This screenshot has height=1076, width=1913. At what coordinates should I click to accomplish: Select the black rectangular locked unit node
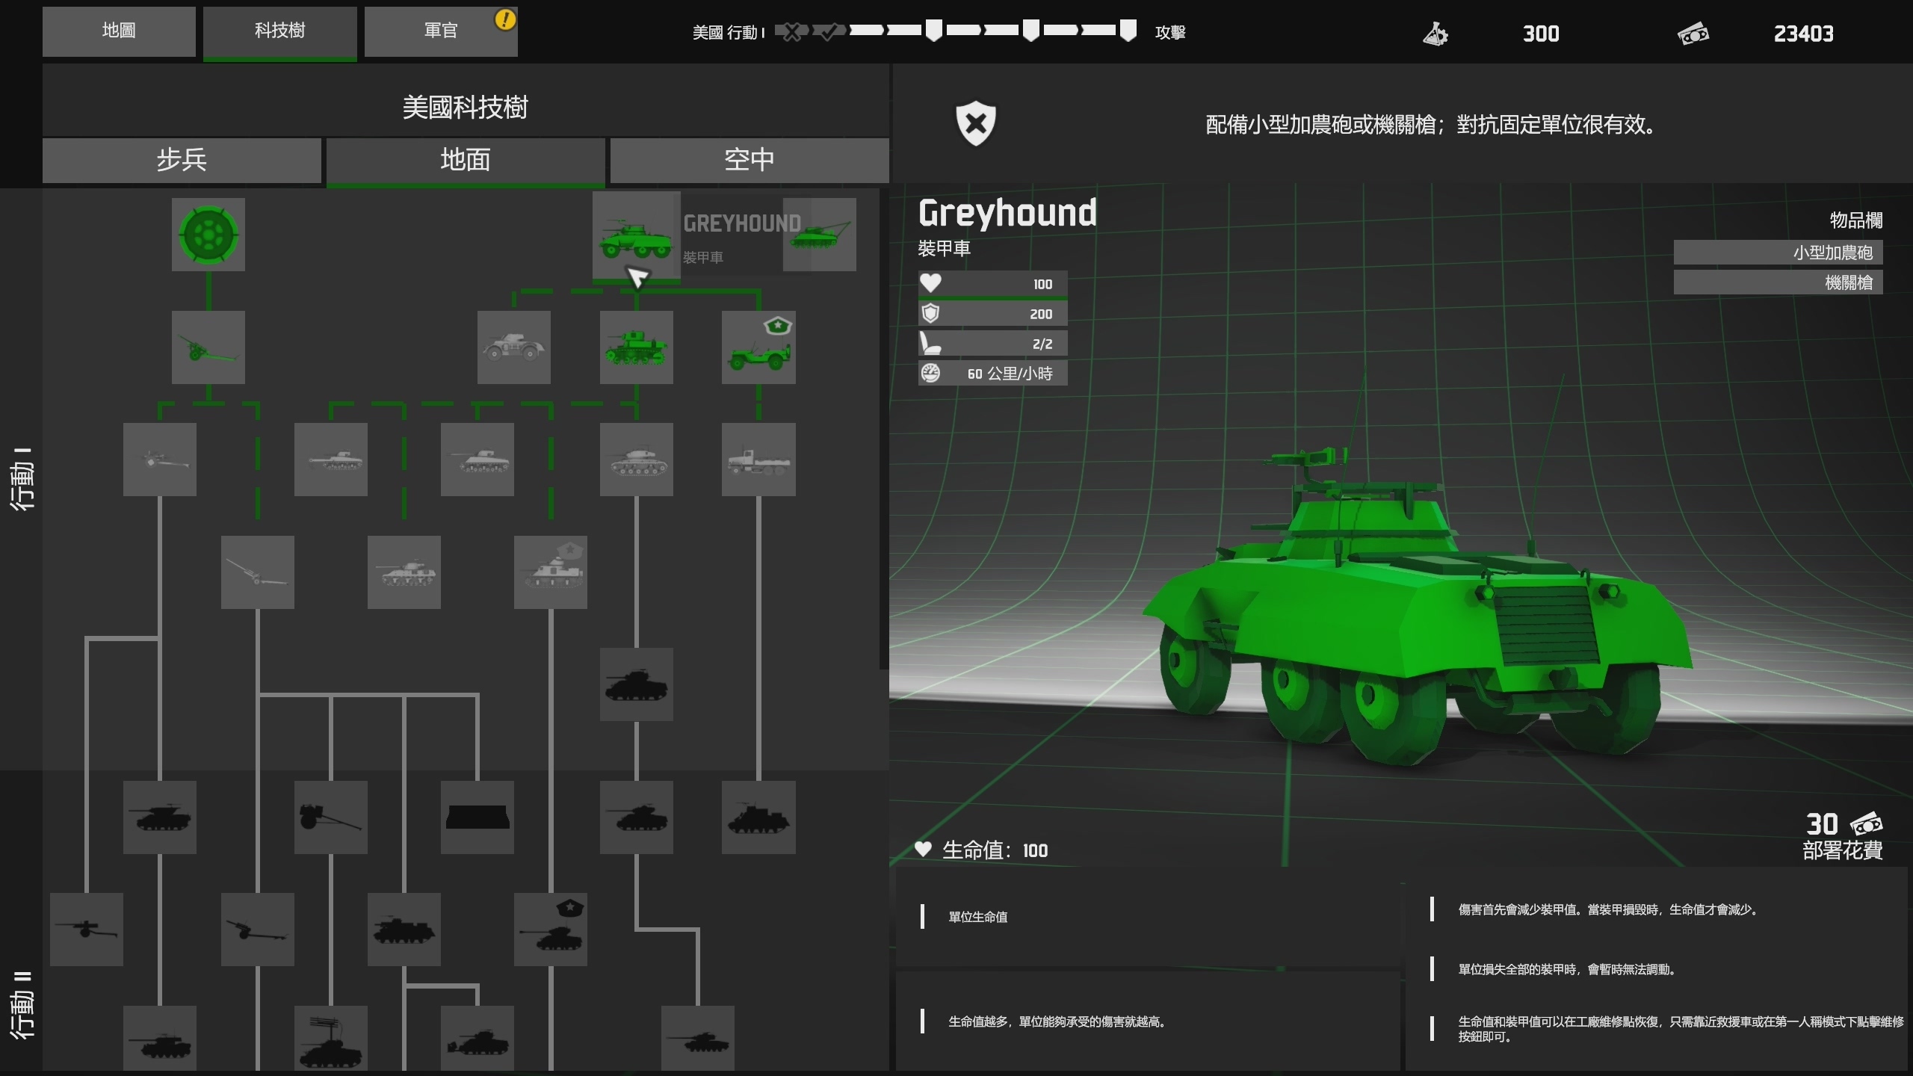(477, 817)
